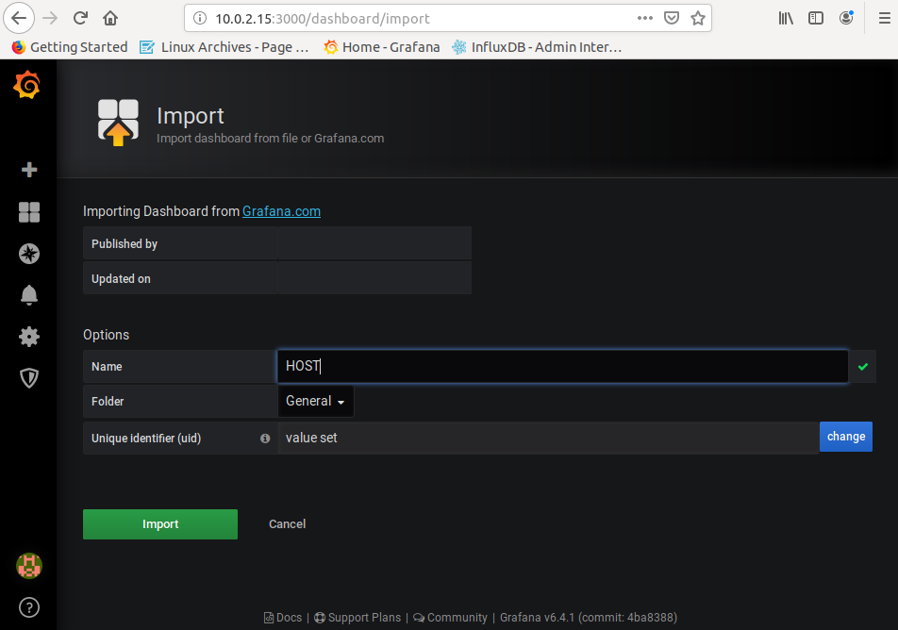
Task: Open Linux Archives bookmark
Action: (x=224, y=47)
